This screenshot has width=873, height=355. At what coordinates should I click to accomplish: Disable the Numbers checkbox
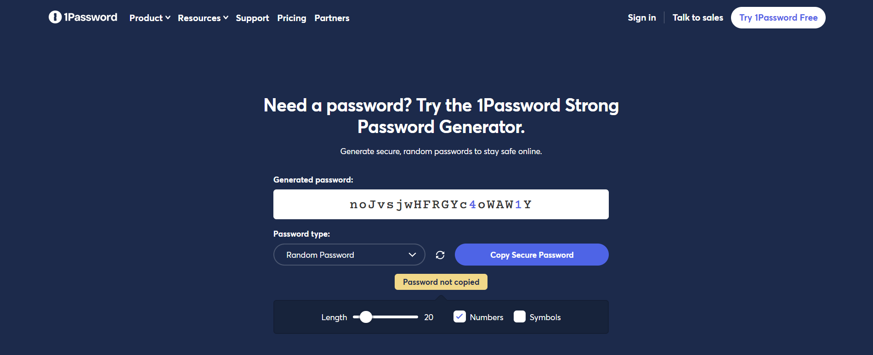[x=459, y=317]
